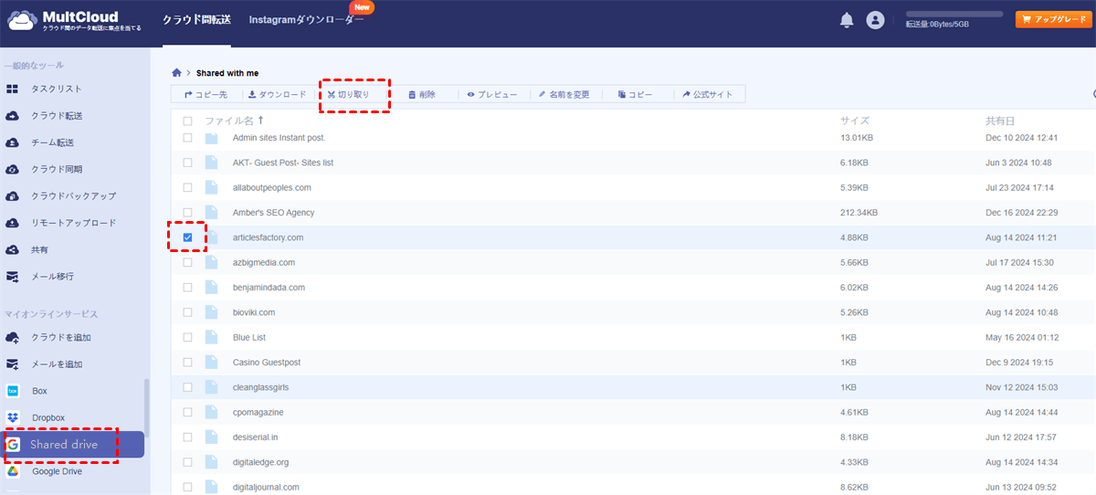Click コピー copy toolbar button
This screenshot has height=495, width=1096.
[x=635, y=94]
